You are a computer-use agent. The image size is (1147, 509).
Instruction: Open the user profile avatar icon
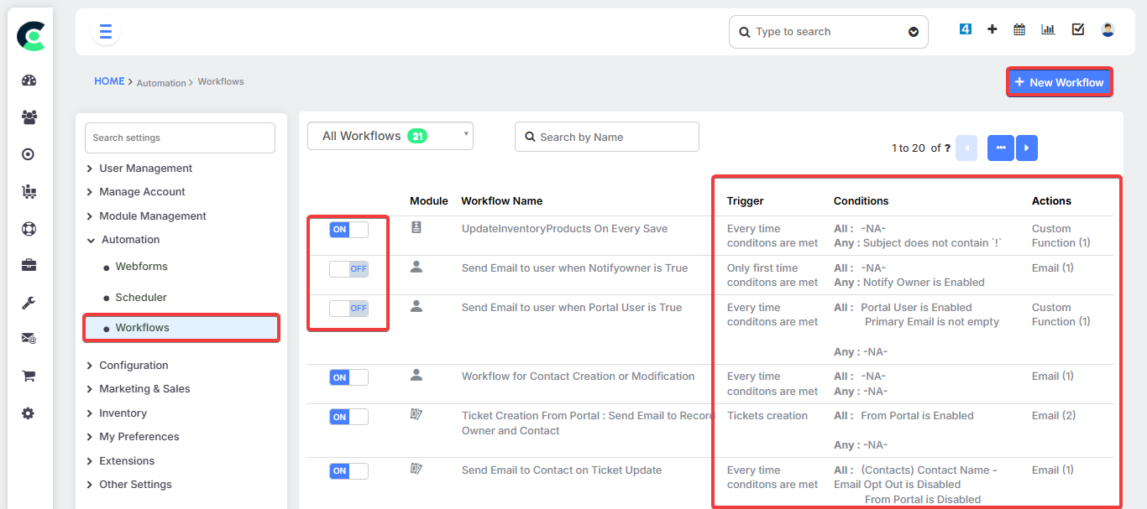[1108, 30]
